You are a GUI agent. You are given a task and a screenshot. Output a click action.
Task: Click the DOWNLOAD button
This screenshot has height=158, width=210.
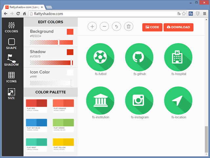[178, 27]
